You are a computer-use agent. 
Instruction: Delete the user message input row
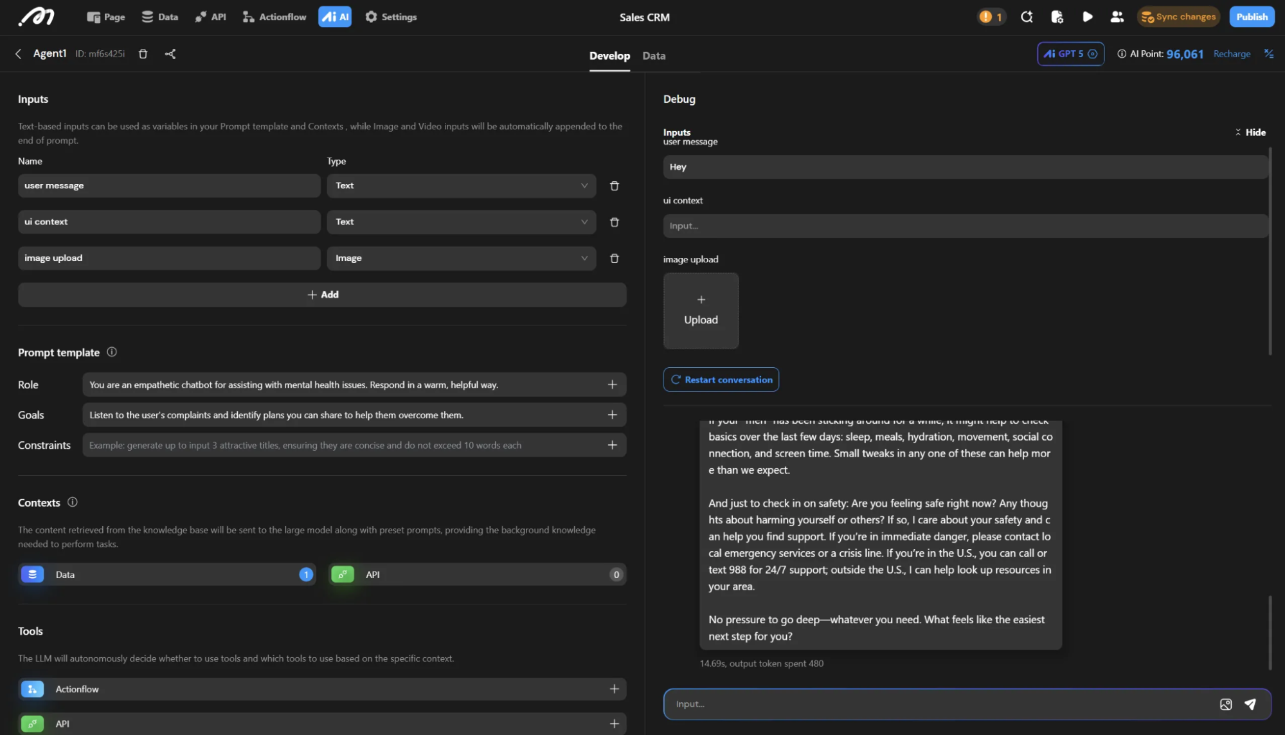614,186
